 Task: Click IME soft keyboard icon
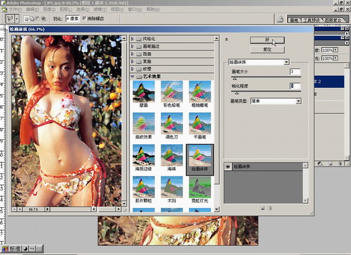tap(39, 248)
